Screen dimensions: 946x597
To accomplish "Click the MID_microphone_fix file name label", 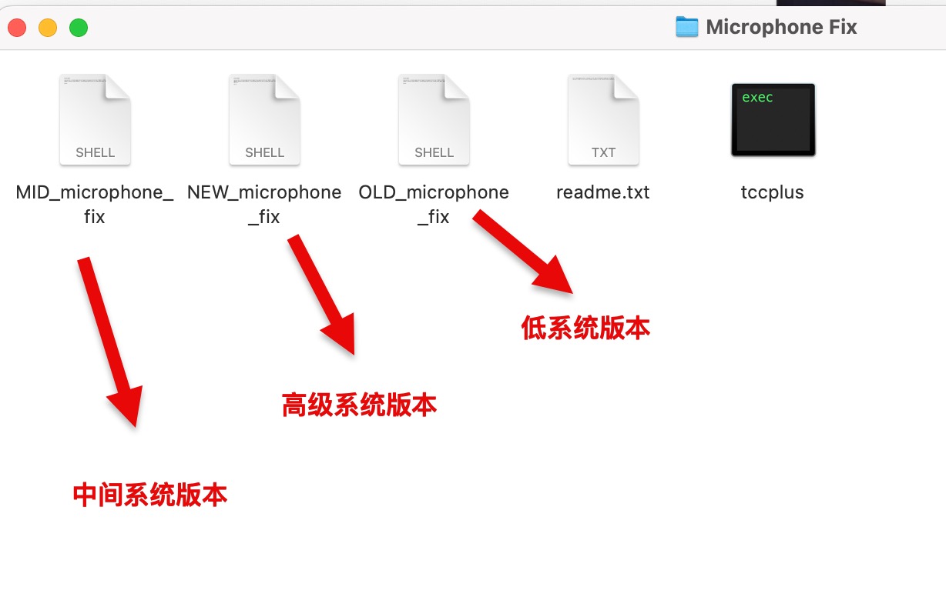I will [95, 204].
